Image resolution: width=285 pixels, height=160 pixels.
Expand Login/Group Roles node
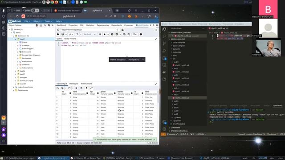click(13, 87)
